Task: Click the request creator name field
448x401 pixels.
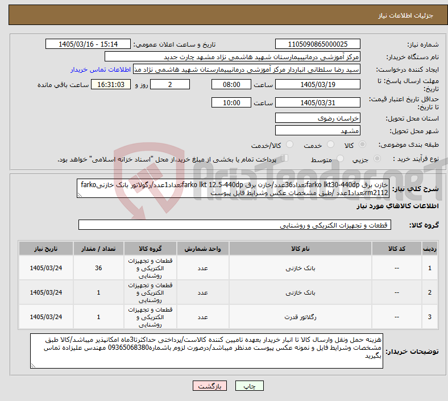Action: pos(247,69)
